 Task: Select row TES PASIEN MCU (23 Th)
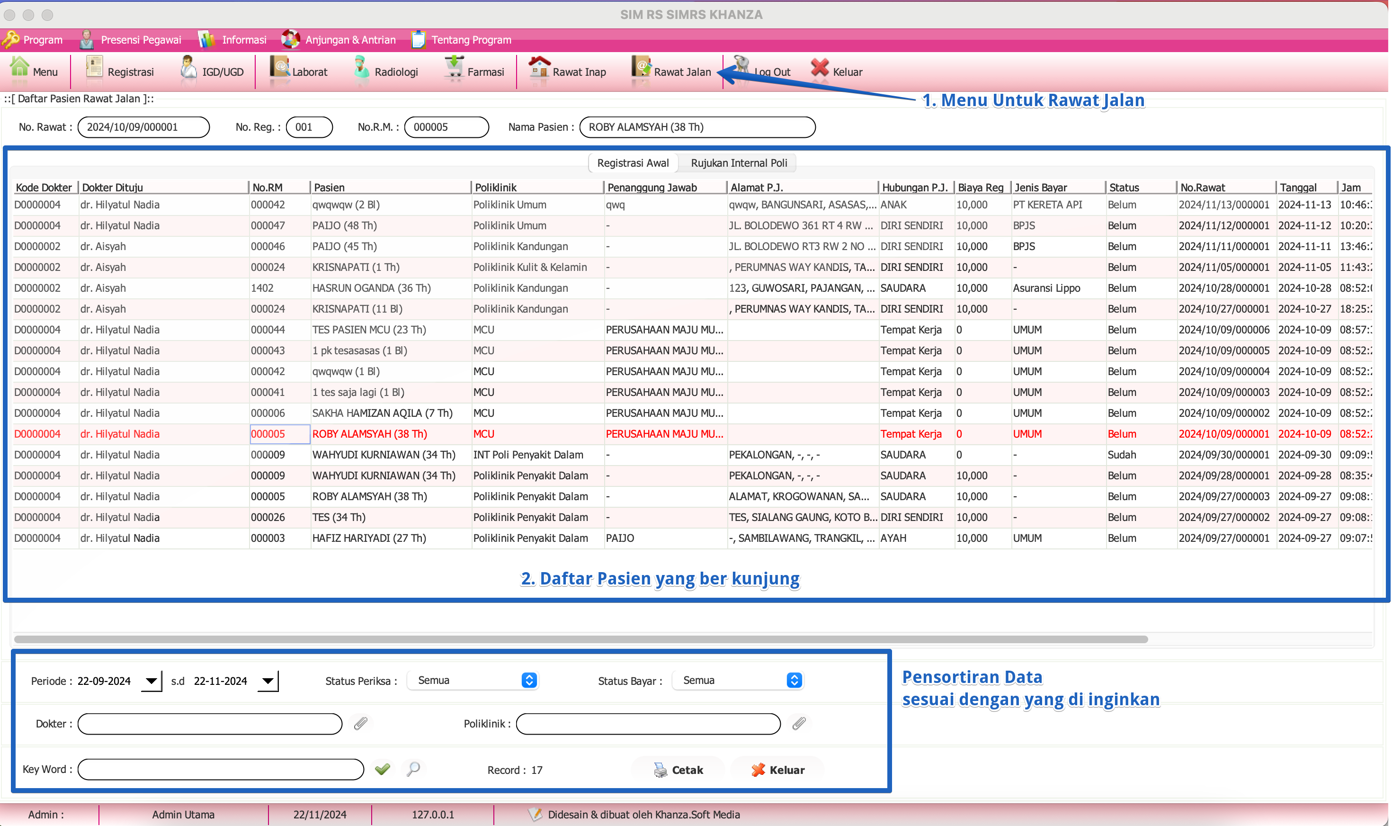(x=692, y=330)
